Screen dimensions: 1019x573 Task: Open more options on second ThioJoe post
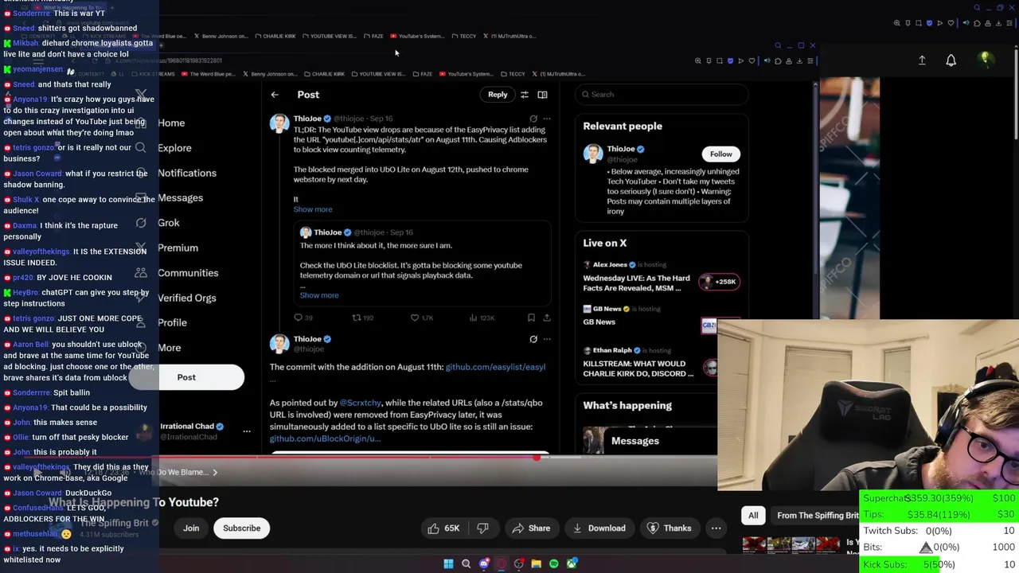(x=547, y=339)
